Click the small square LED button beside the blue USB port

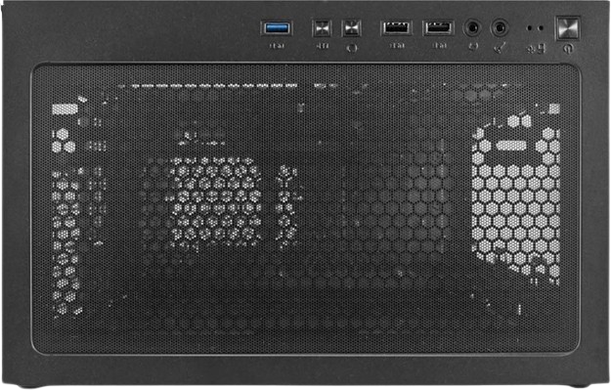click(322, 28)
